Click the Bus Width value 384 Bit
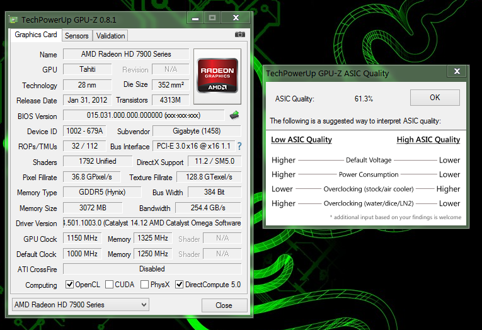Image resolution: width=482 pixels, height=330 pixels. [214, 192]
